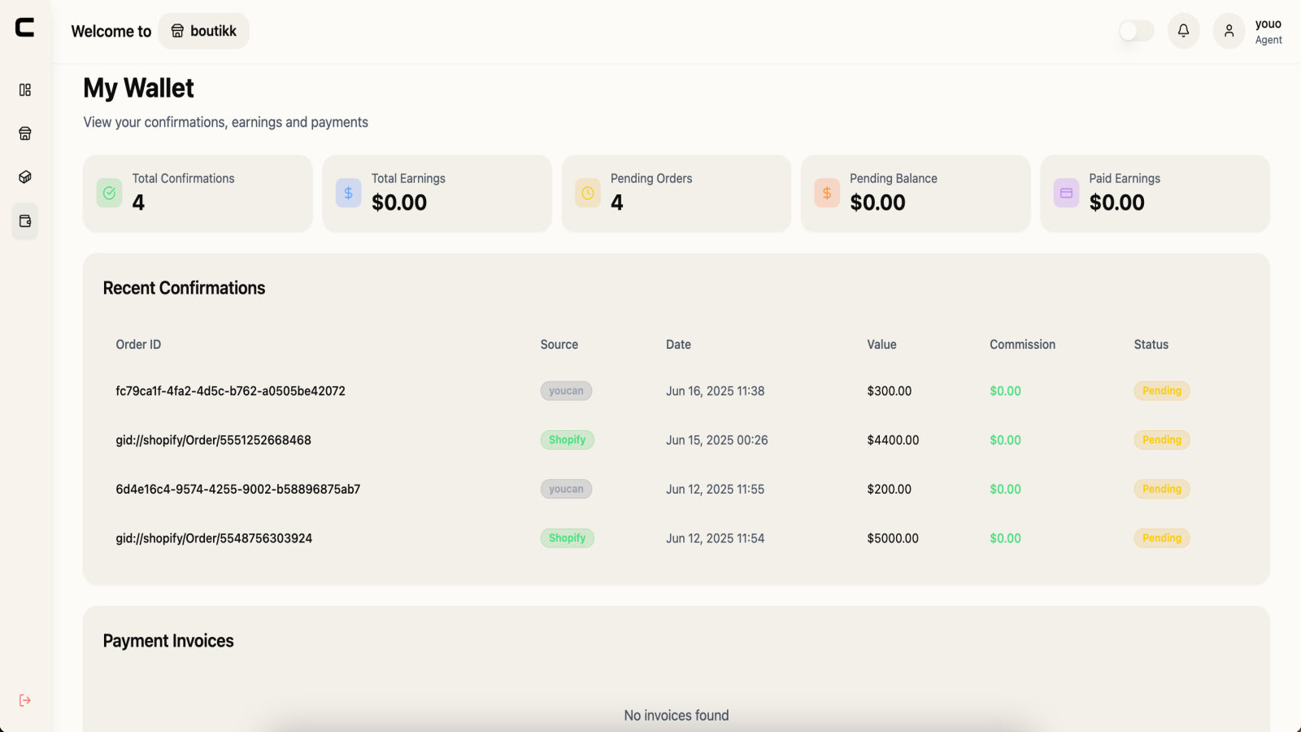Click the green $0.00 commission of $5000.00 order
This screenshot has width=1301, height=732.
coord(1005,538)
